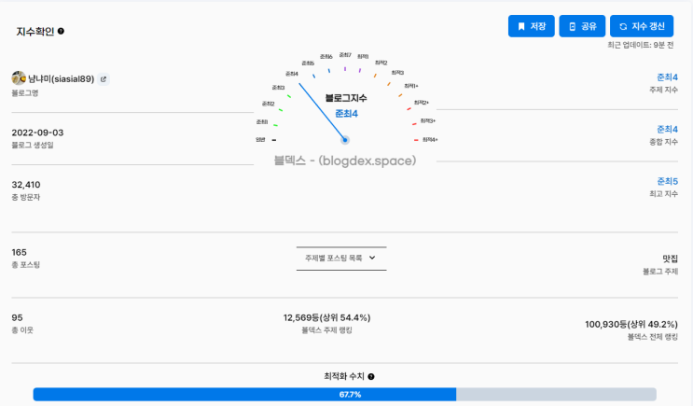The width and height of the screenshot is (693, 406).
Task: Click the 준최4 value above 종합 지수
Action: (x=668, y=129)
